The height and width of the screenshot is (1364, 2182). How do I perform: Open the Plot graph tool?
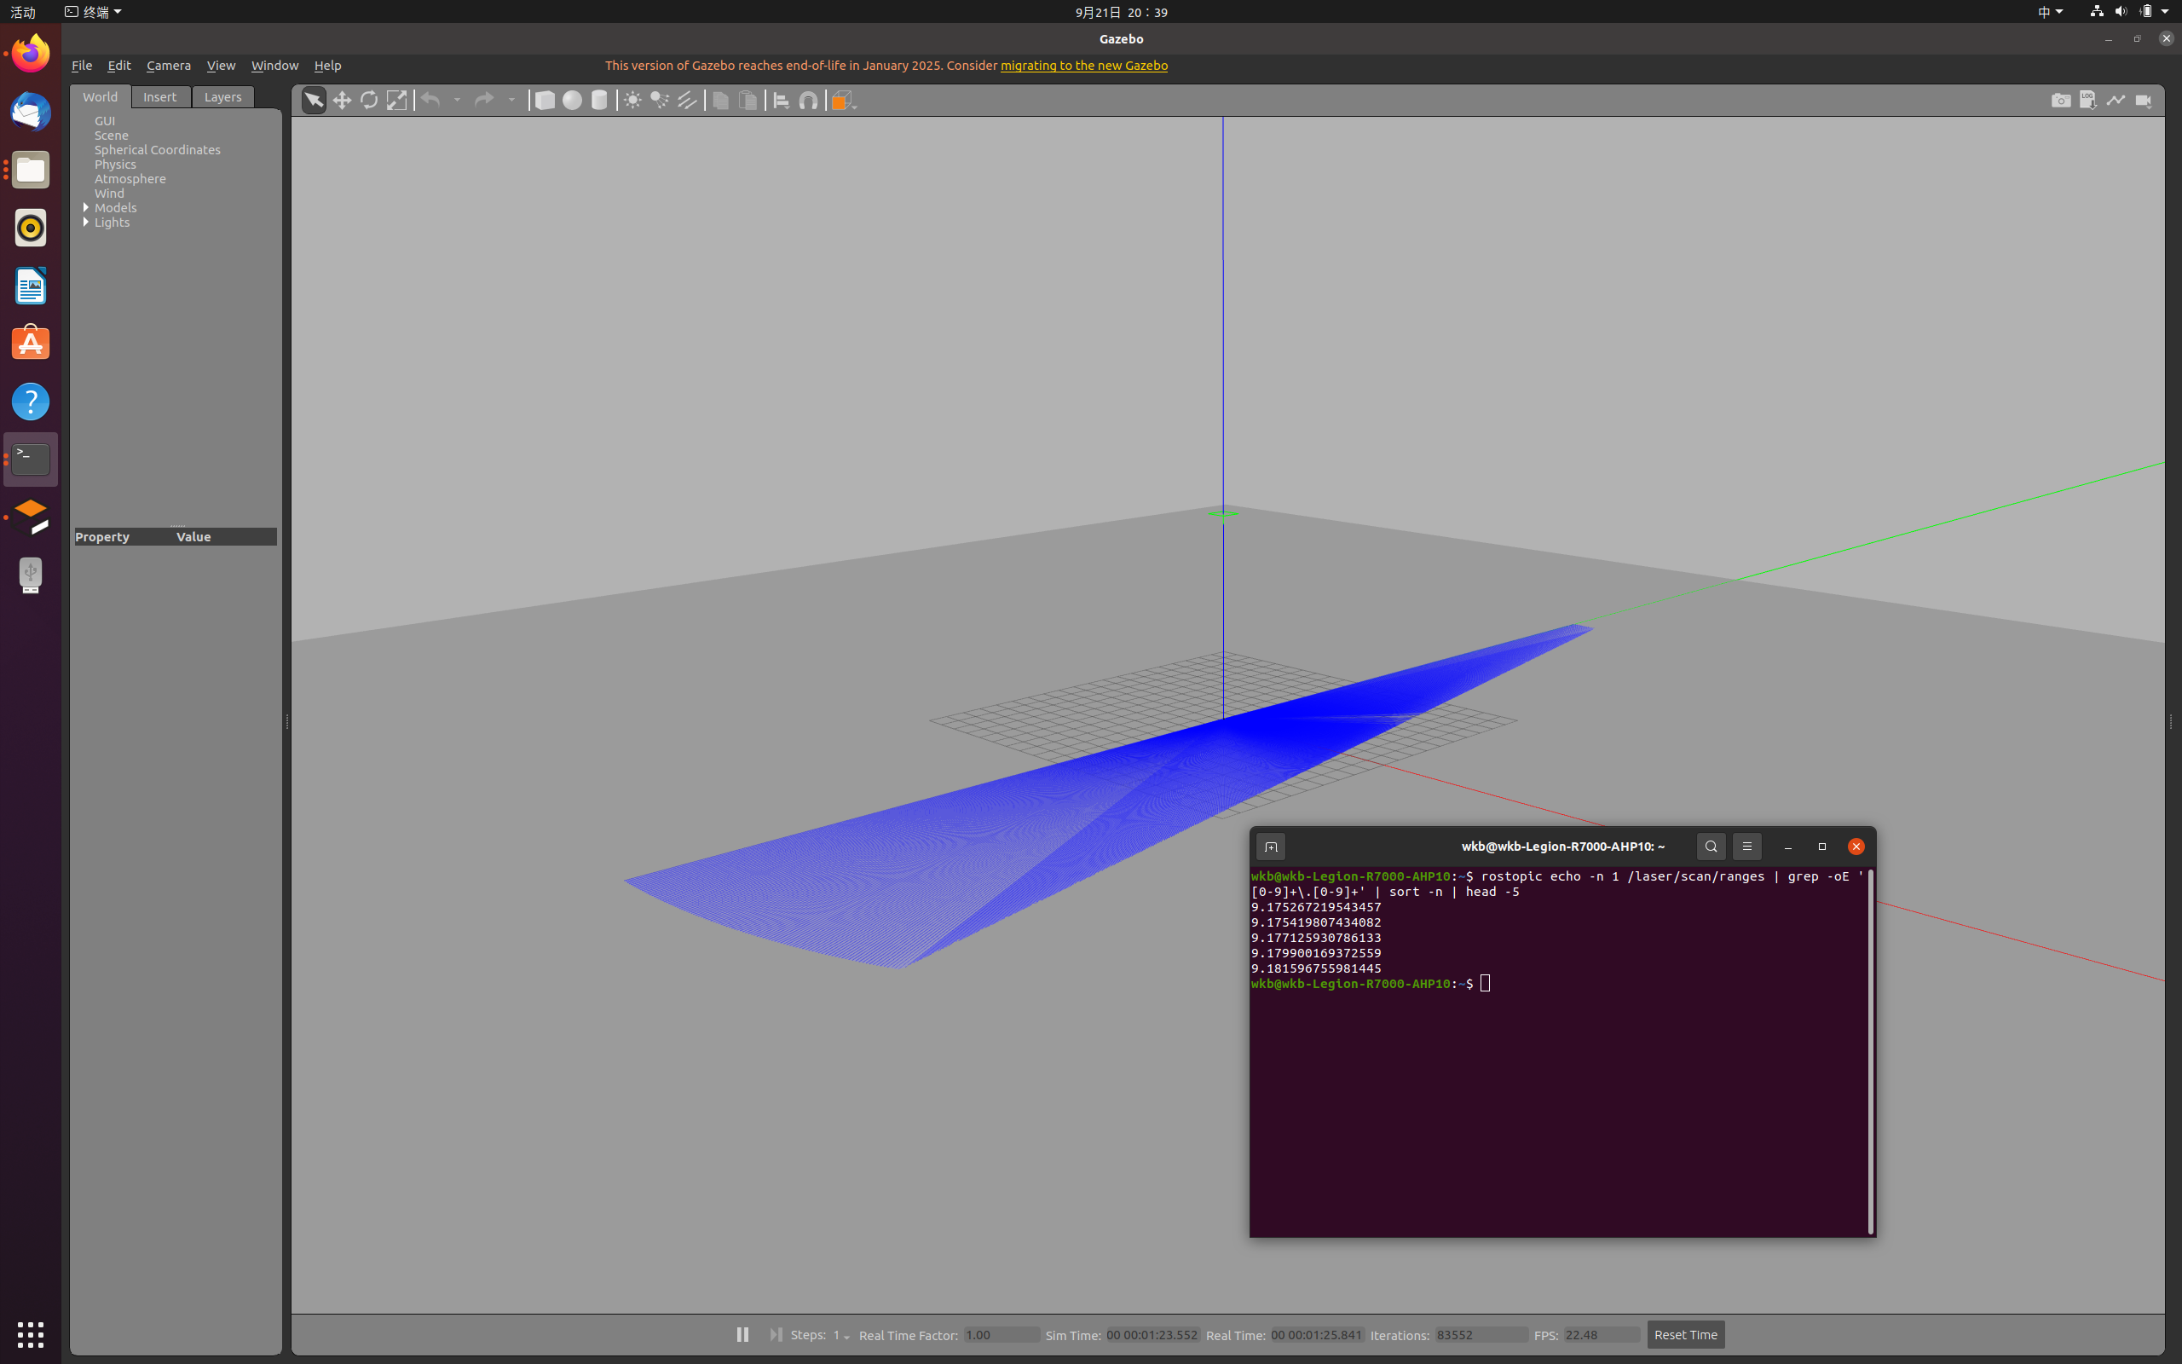(2116, 100)
